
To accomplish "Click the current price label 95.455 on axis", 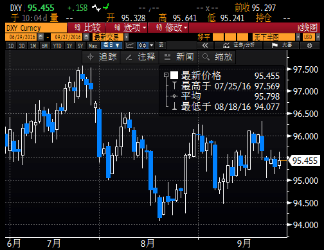I will click(305, 161).
